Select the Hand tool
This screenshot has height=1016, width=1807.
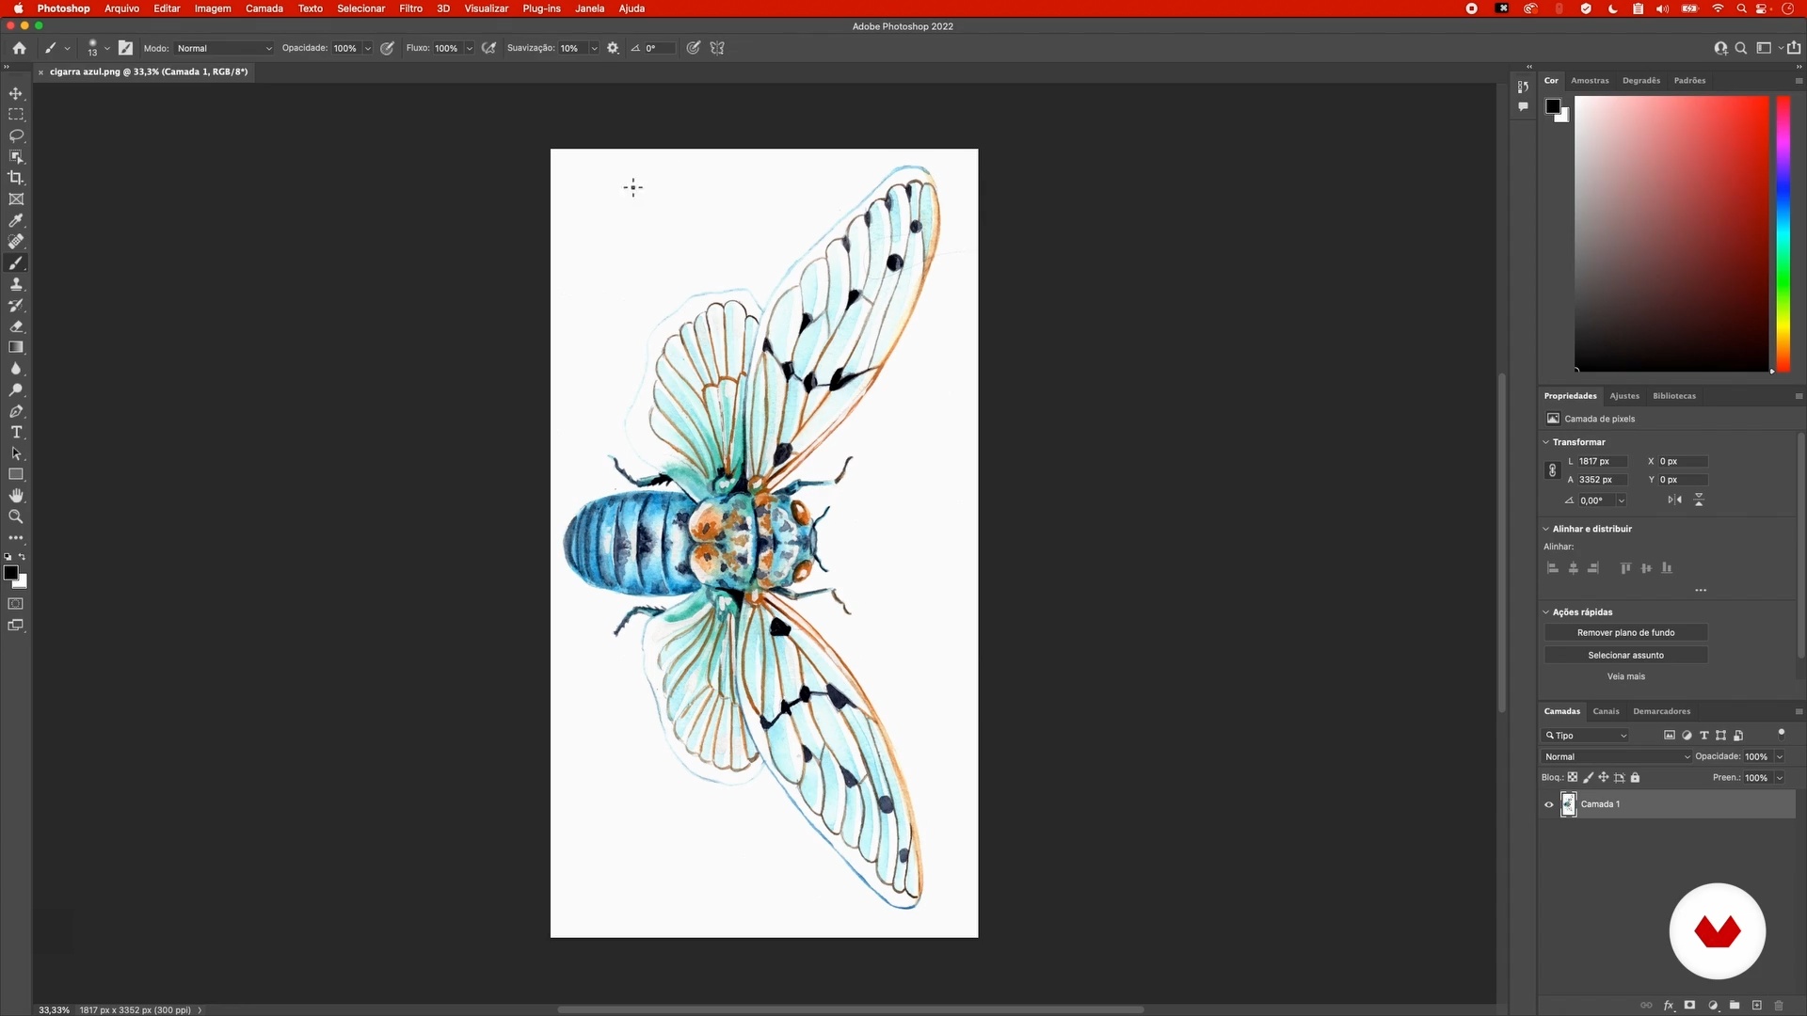click(x=16, y=496)
